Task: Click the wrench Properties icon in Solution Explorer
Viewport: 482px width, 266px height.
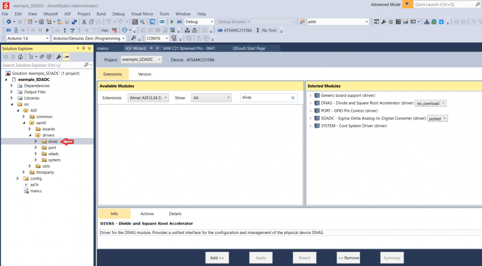Action: 59,57
